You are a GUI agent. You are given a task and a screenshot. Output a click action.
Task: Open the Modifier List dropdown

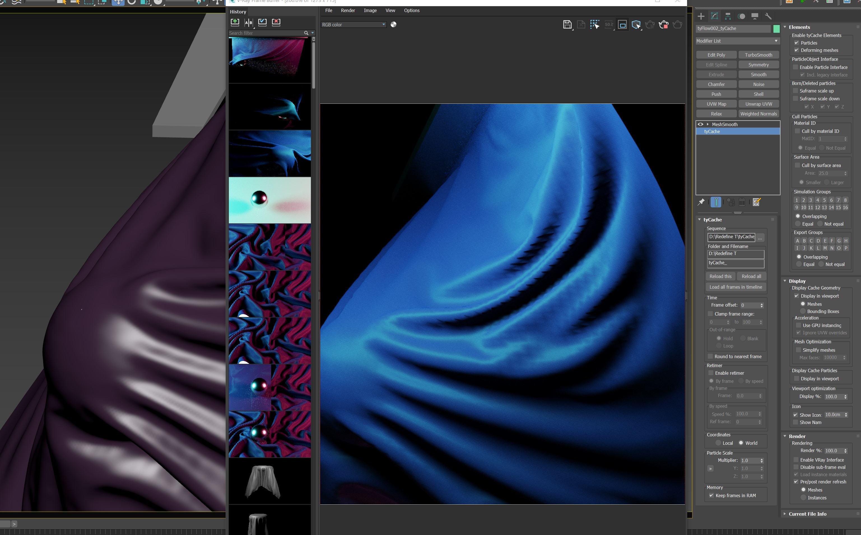pyautogui.click(x=737, y=41)
